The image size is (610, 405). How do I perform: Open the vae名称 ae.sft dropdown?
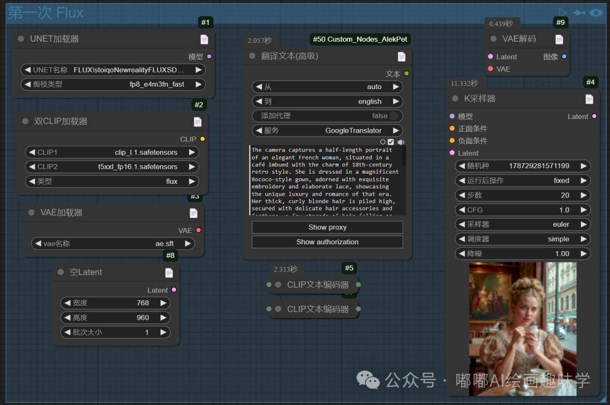113,244
